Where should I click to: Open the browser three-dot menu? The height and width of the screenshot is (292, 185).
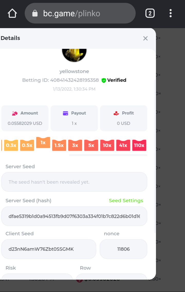tap(171, 13)
